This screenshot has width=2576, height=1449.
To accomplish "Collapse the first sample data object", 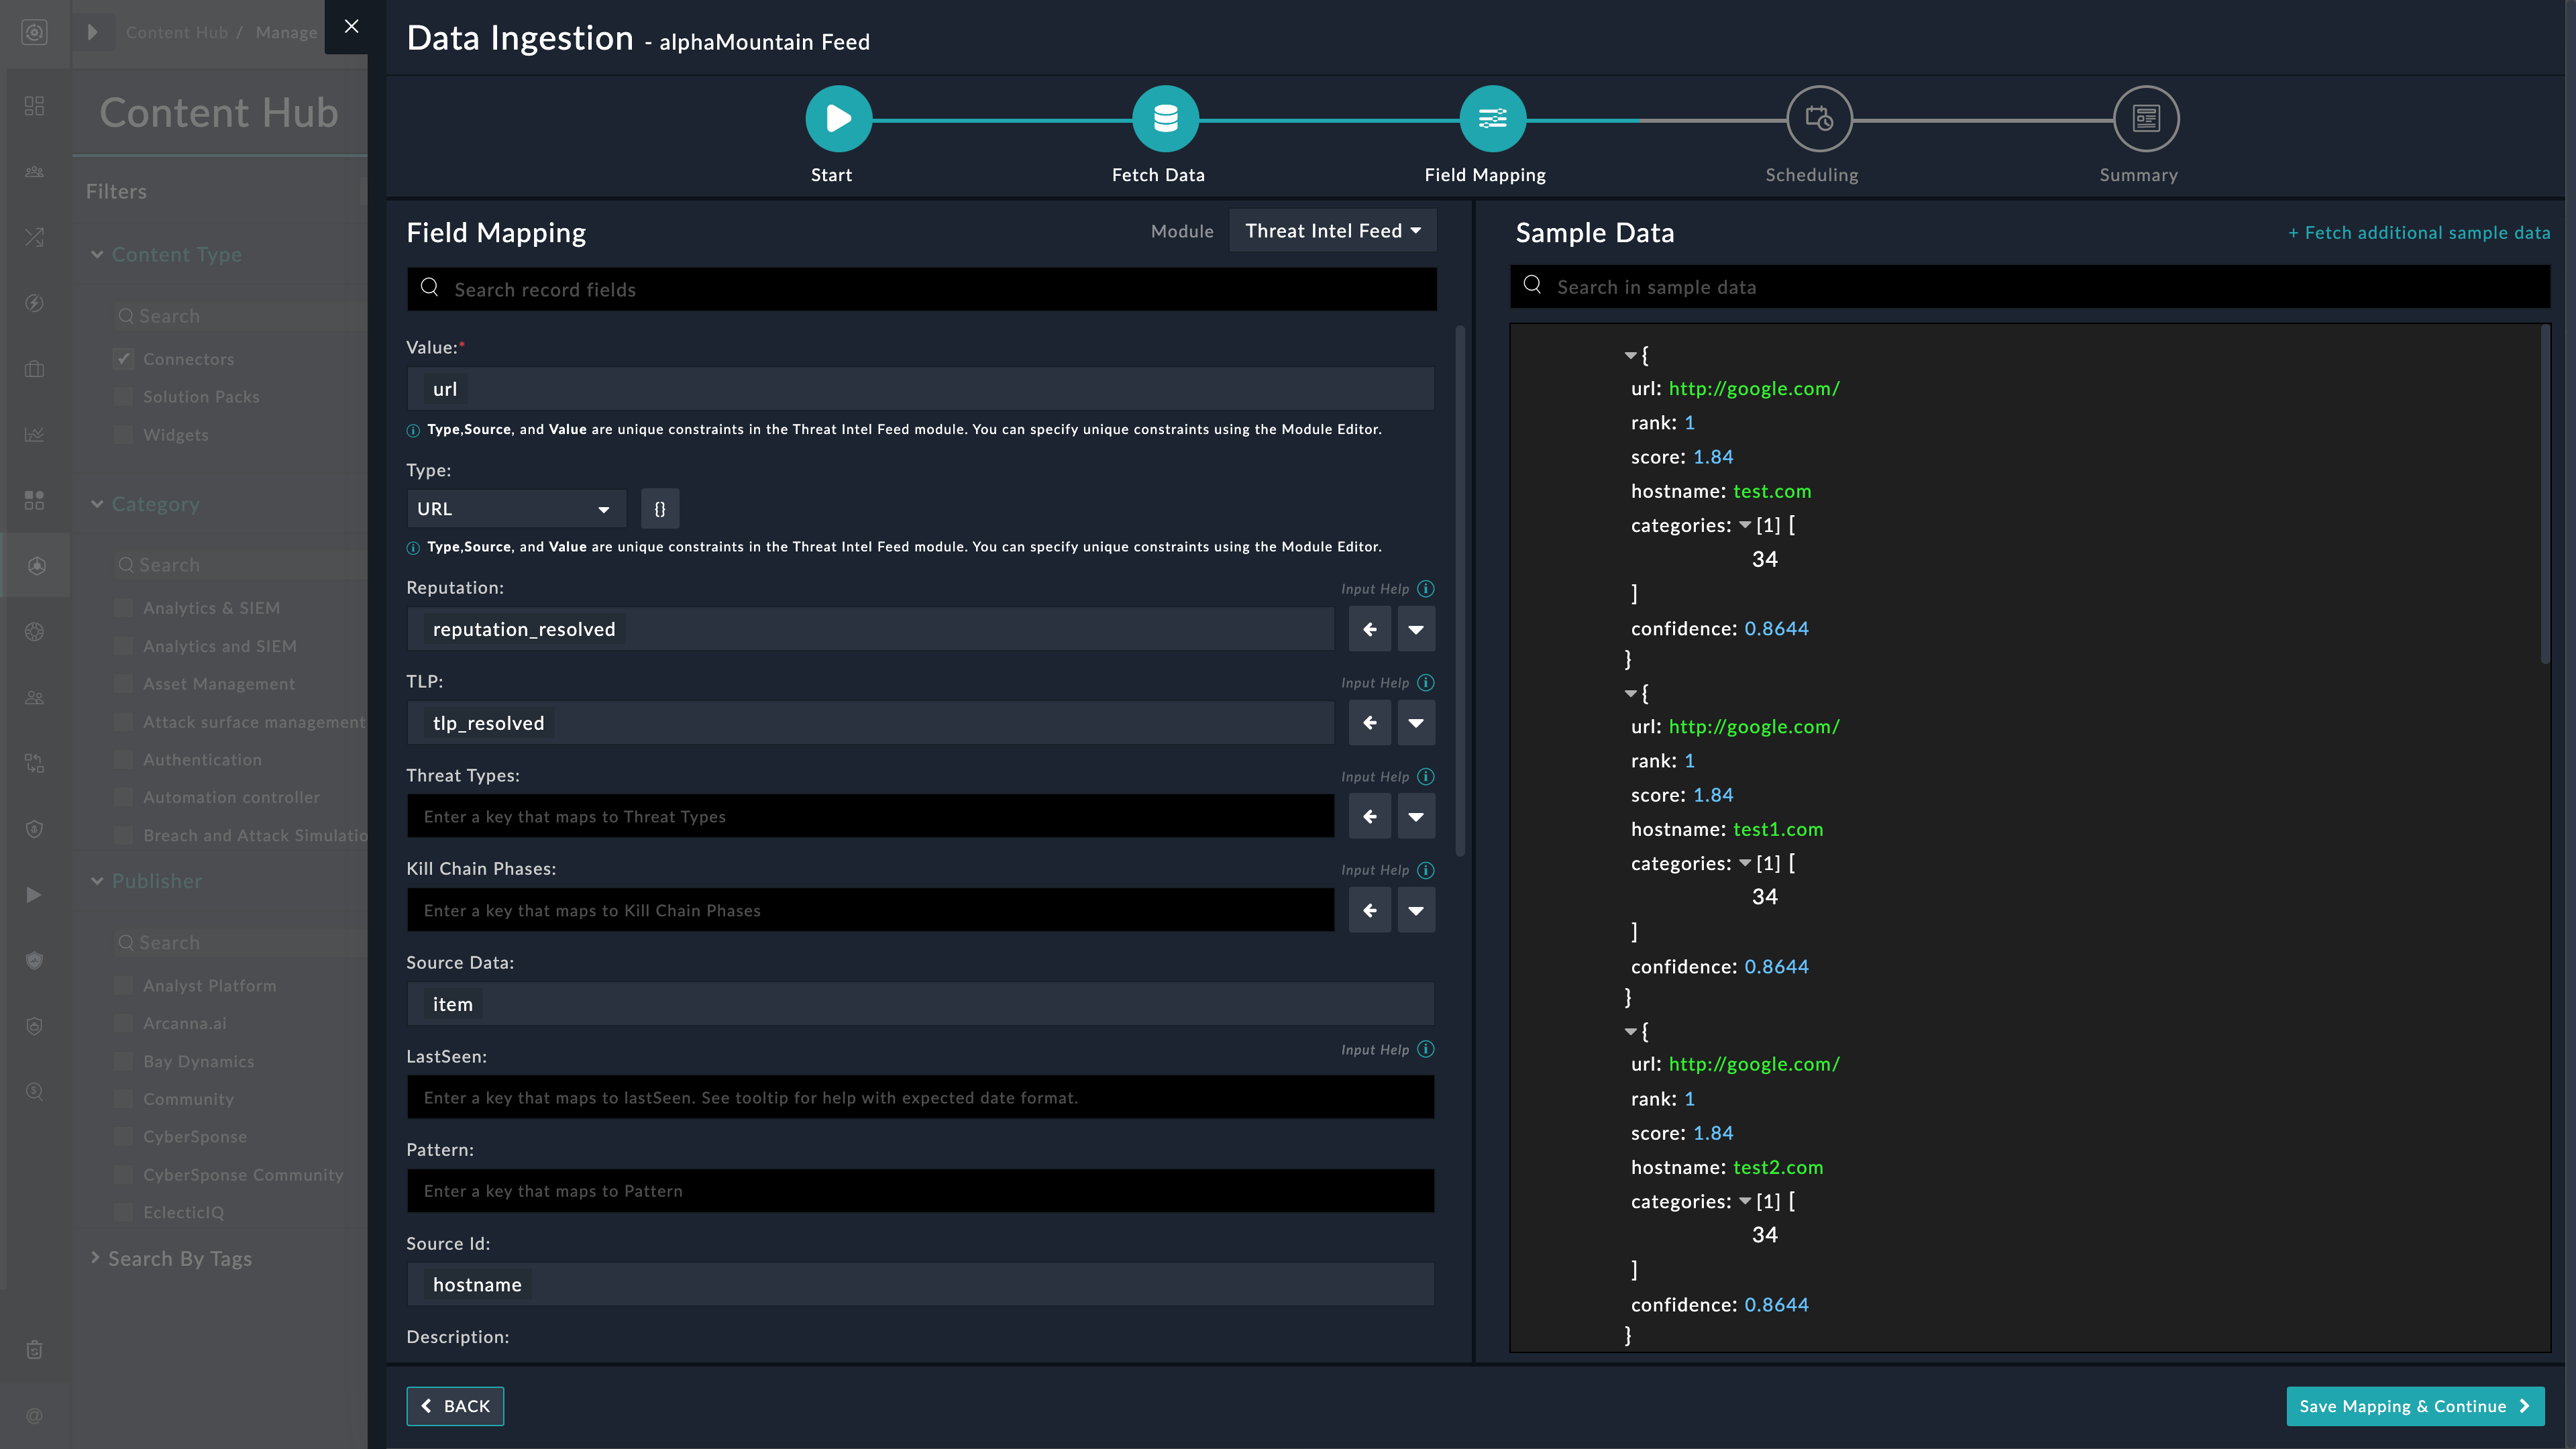I will (1630, 355).
